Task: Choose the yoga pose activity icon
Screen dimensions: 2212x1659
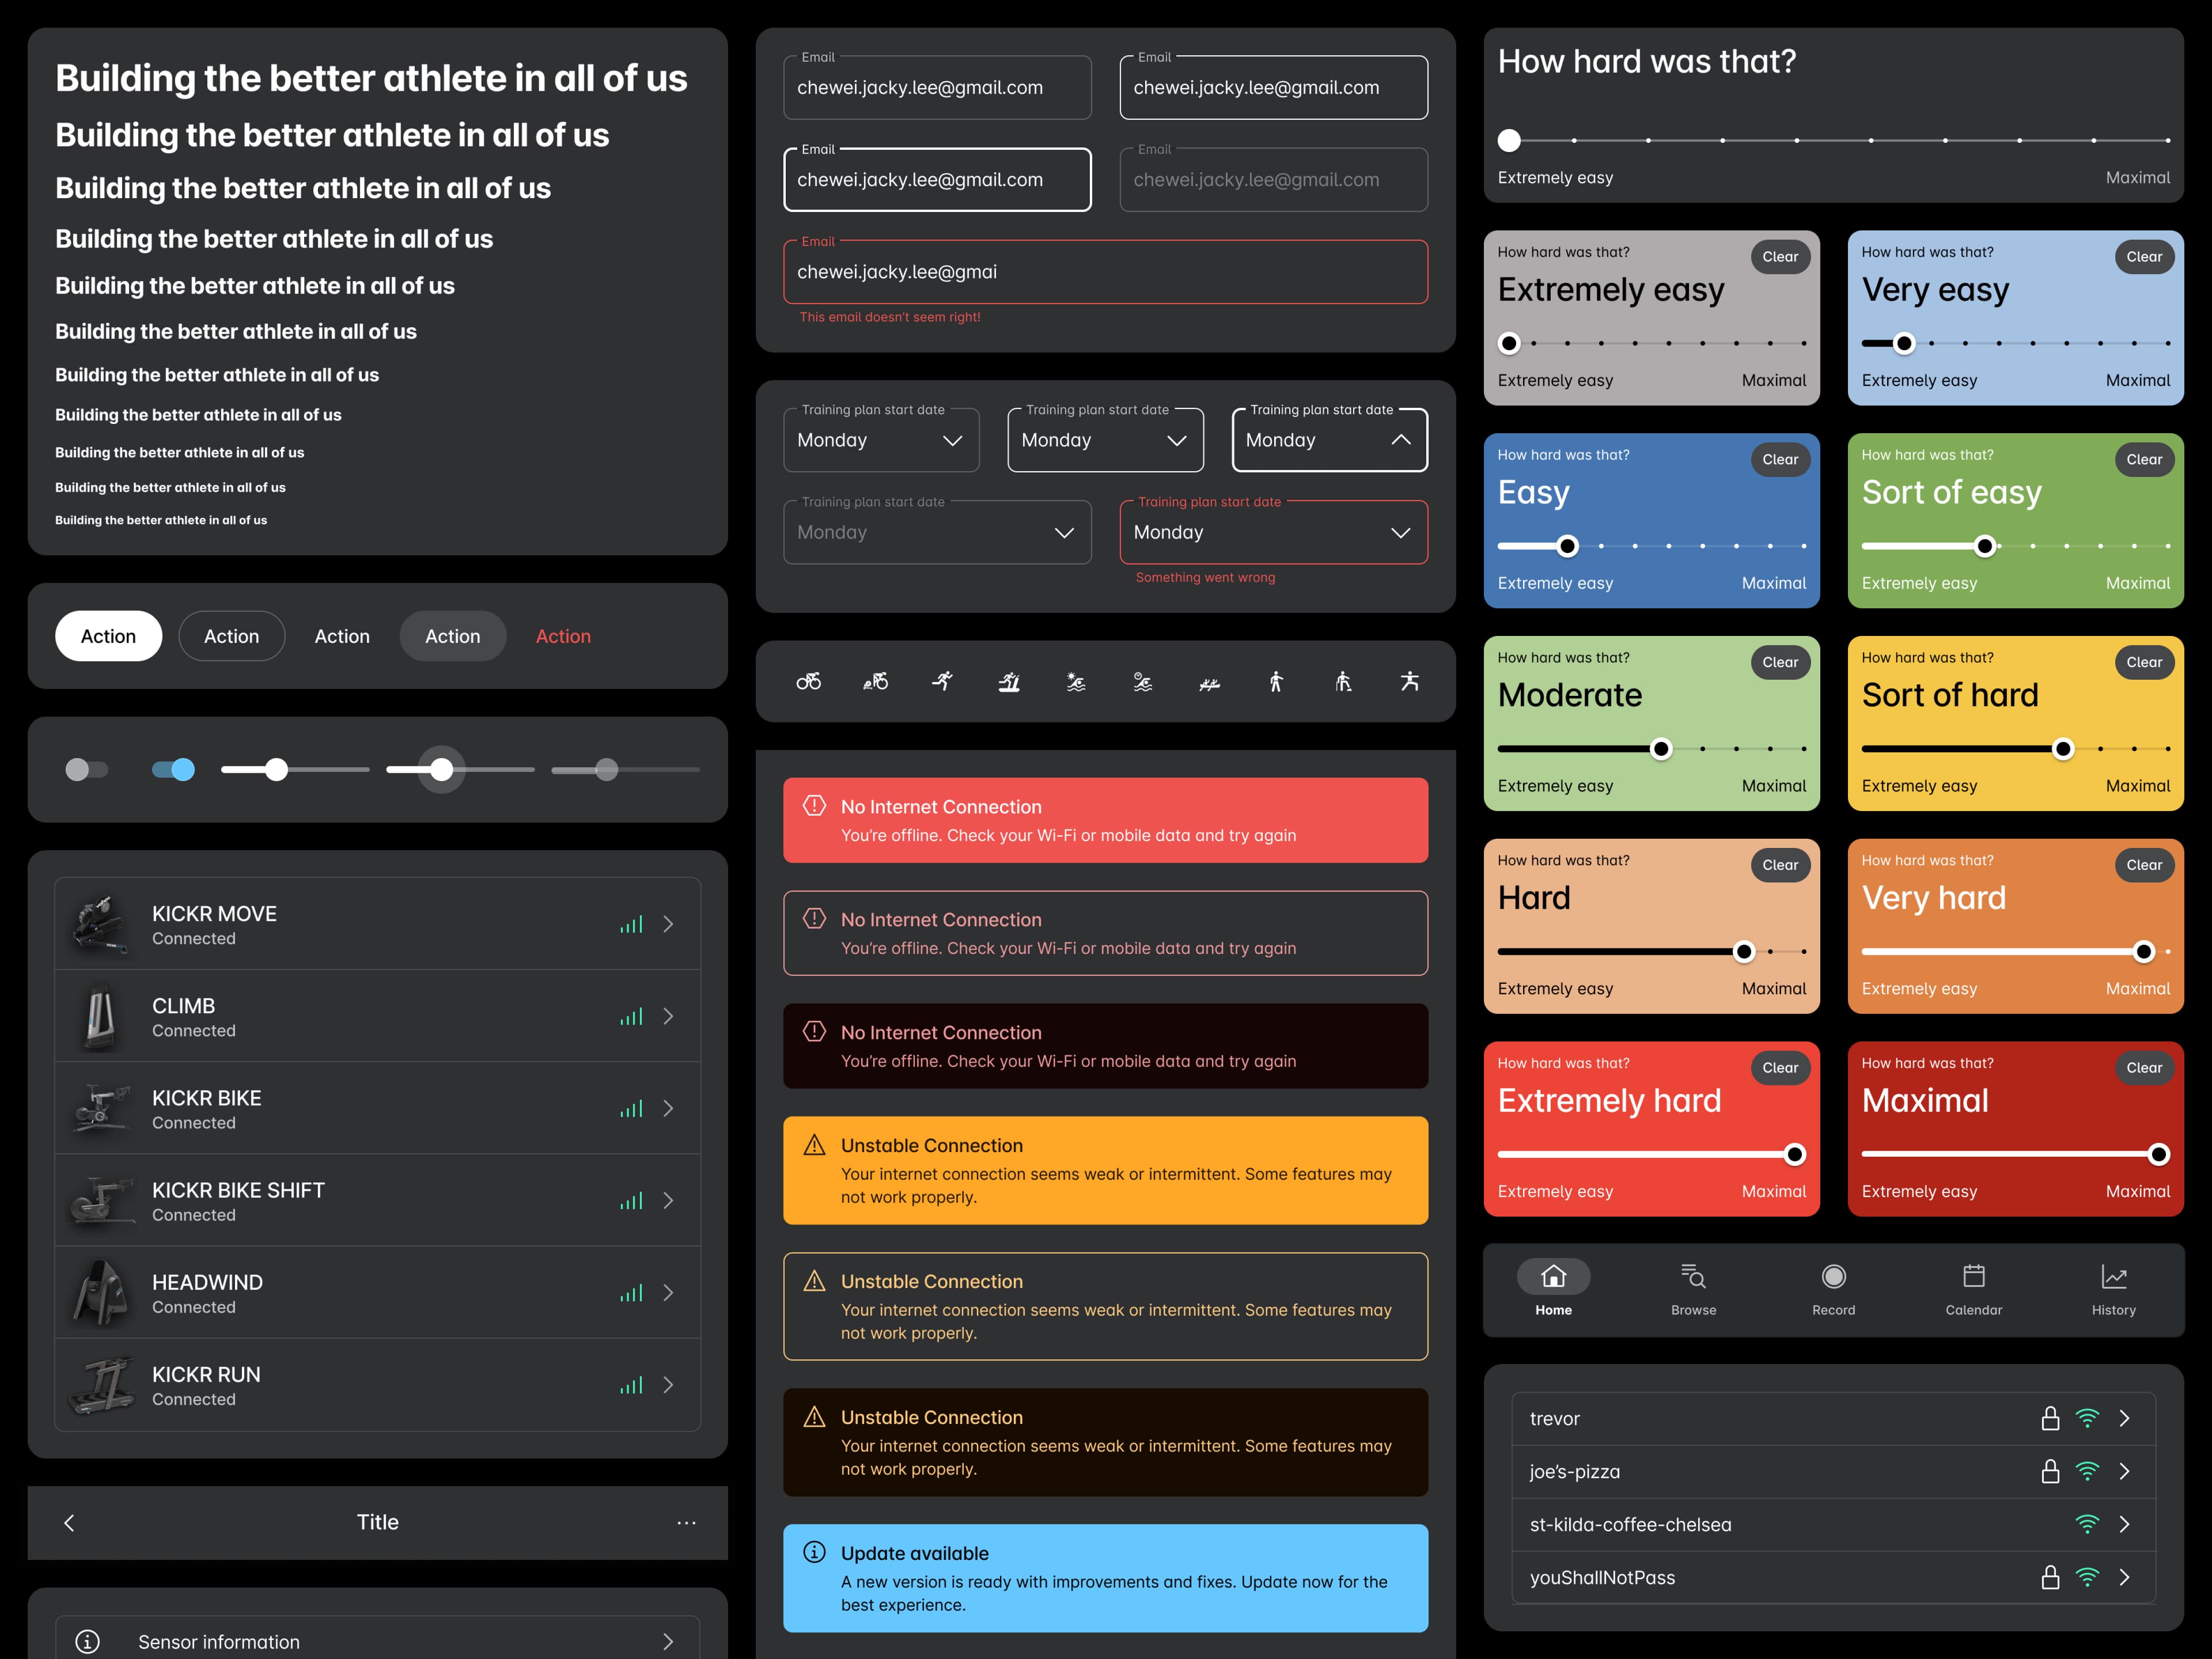Action: (x=1410, y=682)
